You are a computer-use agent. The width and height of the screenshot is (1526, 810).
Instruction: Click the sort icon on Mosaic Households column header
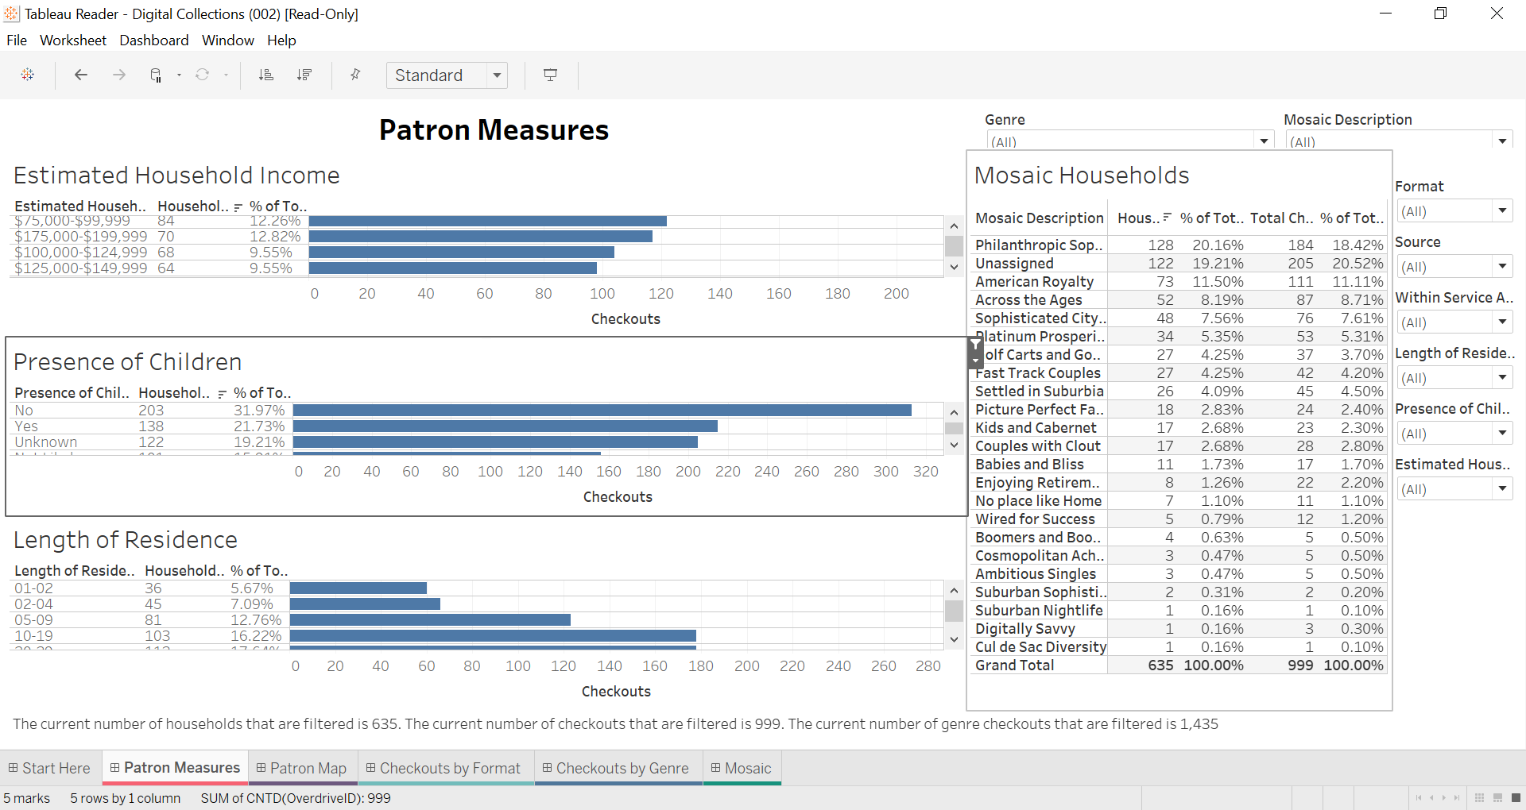[1167, 218]
